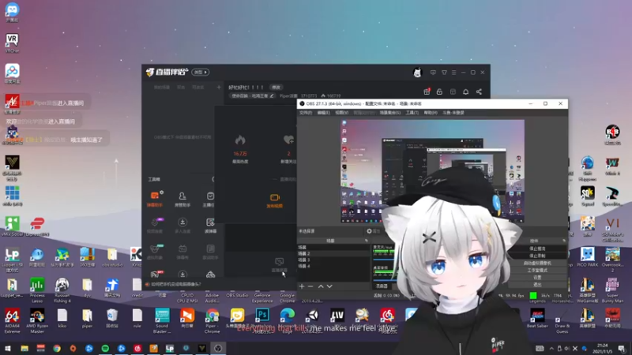632x355 pixels.
Task: Click 停止录制 in OBS controls
Action: click(538, 256)
